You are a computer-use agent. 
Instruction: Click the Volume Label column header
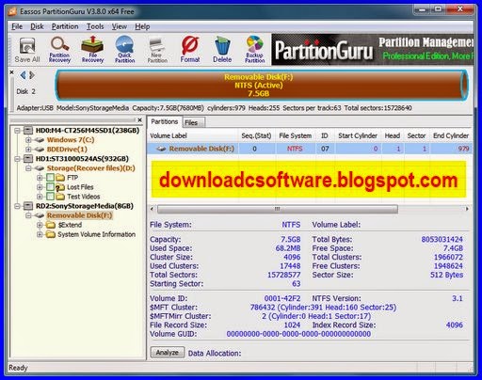click(192, 135)
